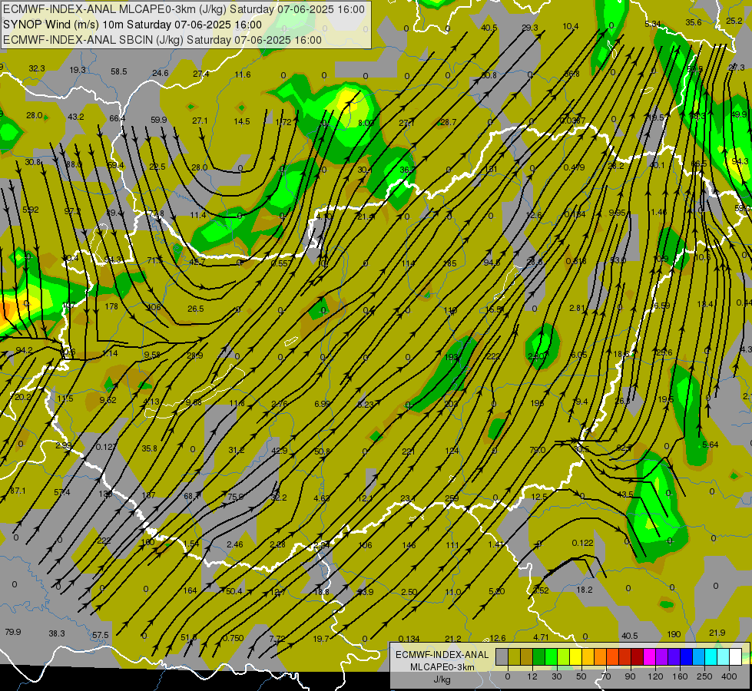Click the map value 146
The height and width of the screenshot is (691, 752).
click(x=409, y=545)
